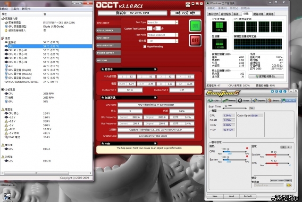Click the OCCT move-window crosshair icon
This screenshot has height=202, width=302.
(x=188, y=5)
